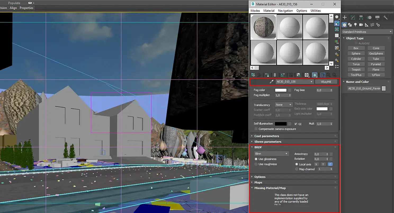
Task: Click the Put to Library save icon
Action: pyautogui.click(x=299, y=75)
